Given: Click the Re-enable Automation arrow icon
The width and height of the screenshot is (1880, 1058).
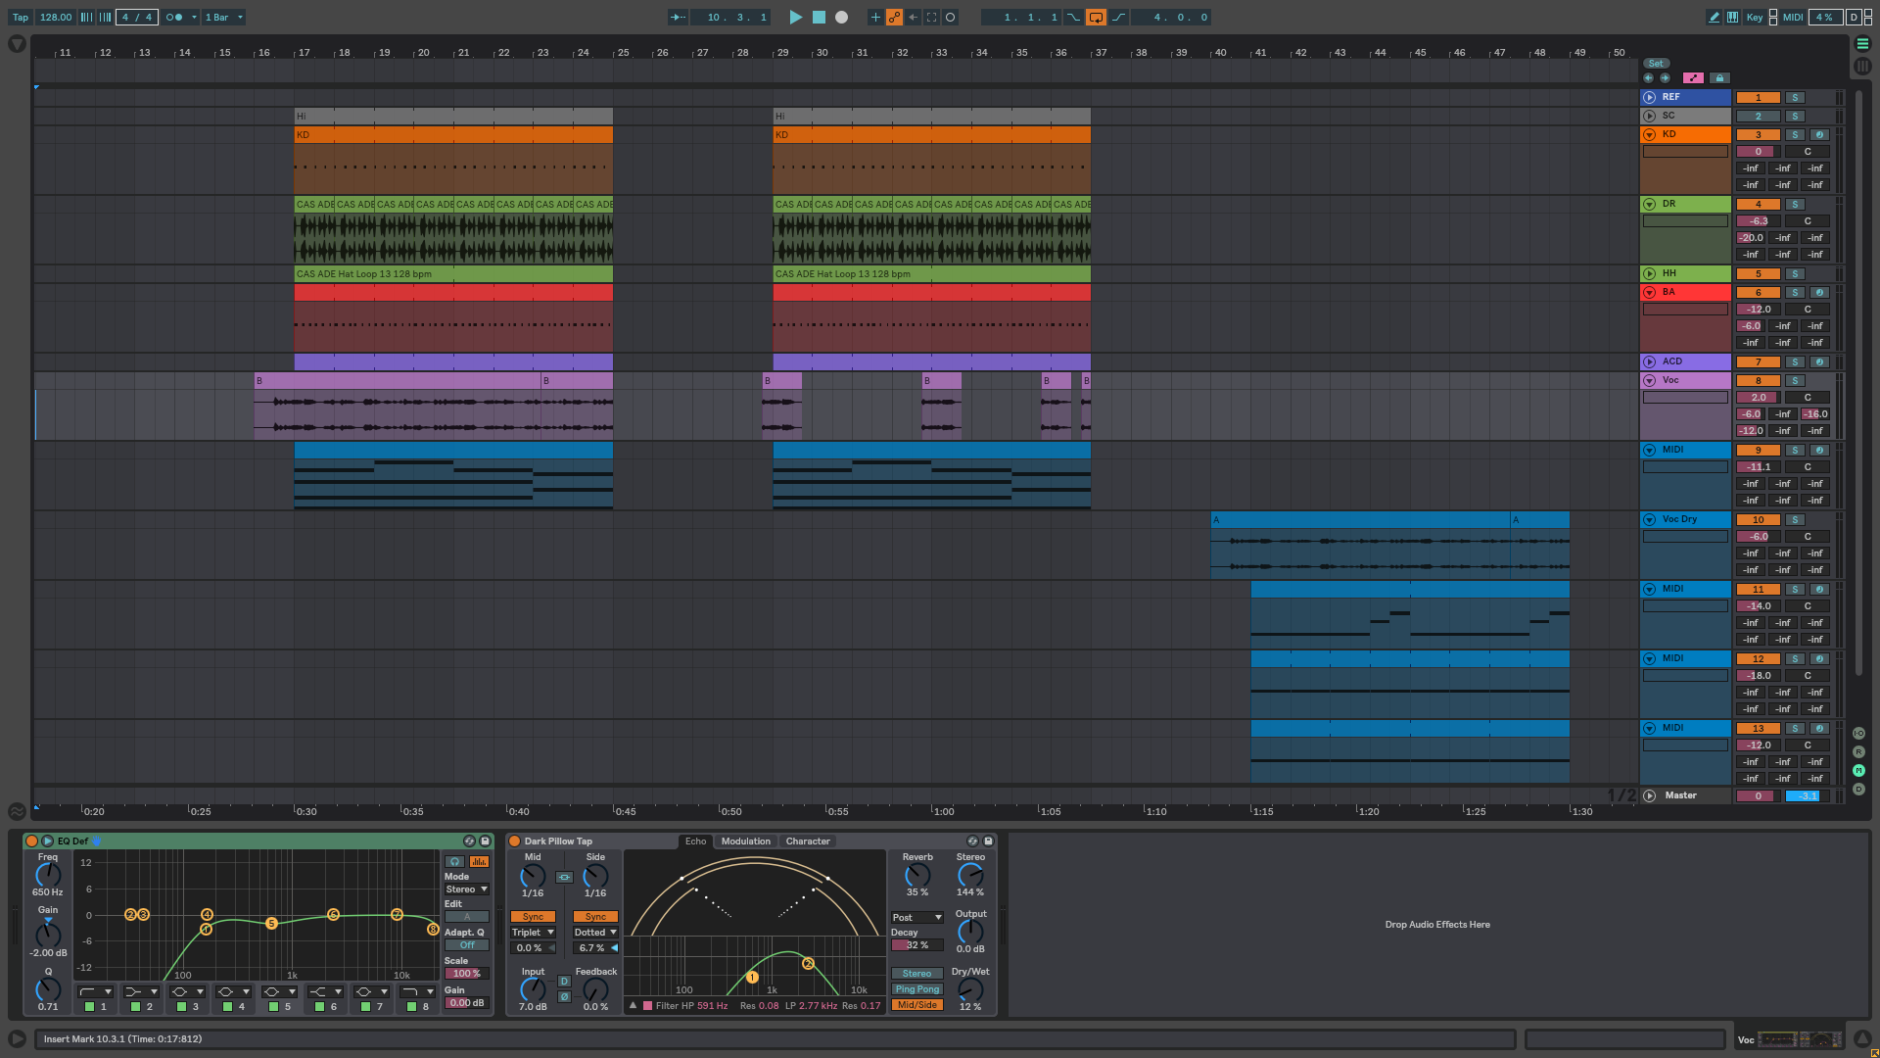Looking at the screenshot, I should pyautogui.click(x=913, y=17).
